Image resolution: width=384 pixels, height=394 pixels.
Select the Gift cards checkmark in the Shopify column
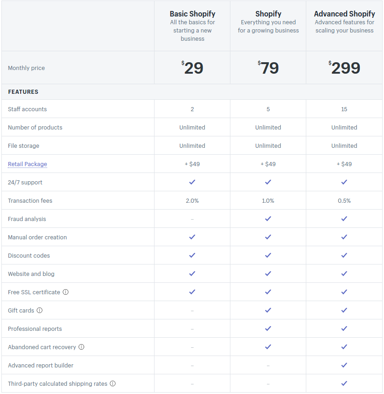click(x=268, y=310)
